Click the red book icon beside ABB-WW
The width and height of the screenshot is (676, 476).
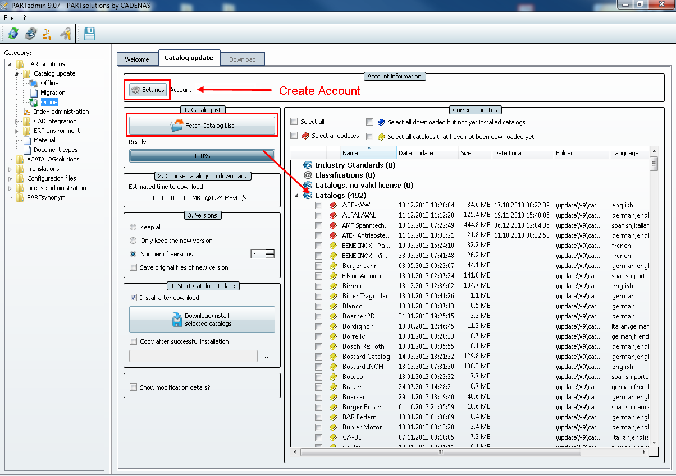334,205
